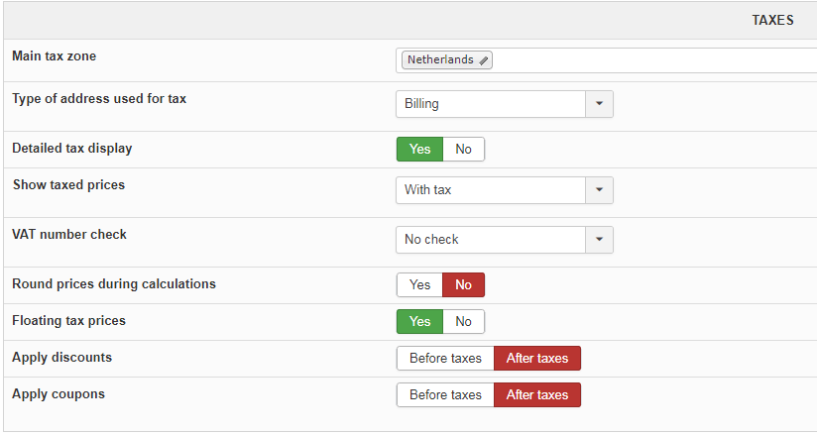The image size is (817, 434).
Task: Click the arrow beside No check dropdown
Action: pyautogui.click(x=599, y=239)
